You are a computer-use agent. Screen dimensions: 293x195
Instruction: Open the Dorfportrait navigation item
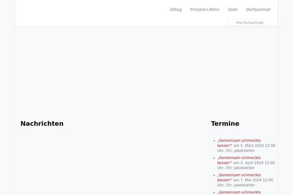[258, 10]
